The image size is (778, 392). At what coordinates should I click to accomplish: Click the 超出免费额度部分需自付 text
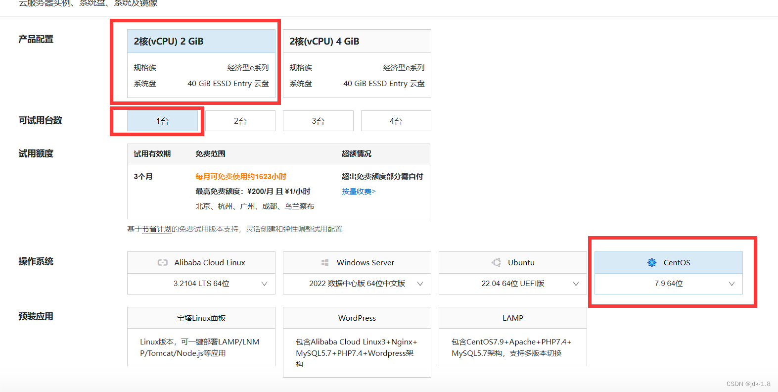point(382,177)
